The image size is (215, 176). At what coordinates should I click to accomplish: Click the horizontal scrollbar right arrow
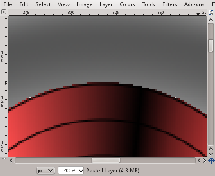(204, 161)
